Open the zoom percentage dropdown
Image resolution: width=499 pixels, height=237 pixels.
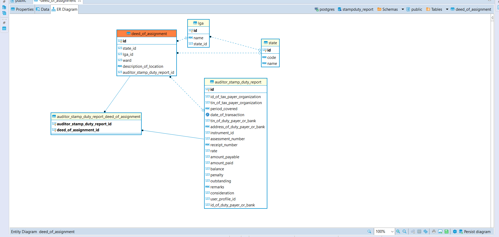[x=392, y=232]
